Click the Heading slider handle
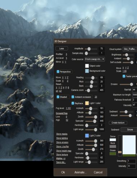Image resolution: width=137 pixels, height=178 pixels. (x=93, y=78)
